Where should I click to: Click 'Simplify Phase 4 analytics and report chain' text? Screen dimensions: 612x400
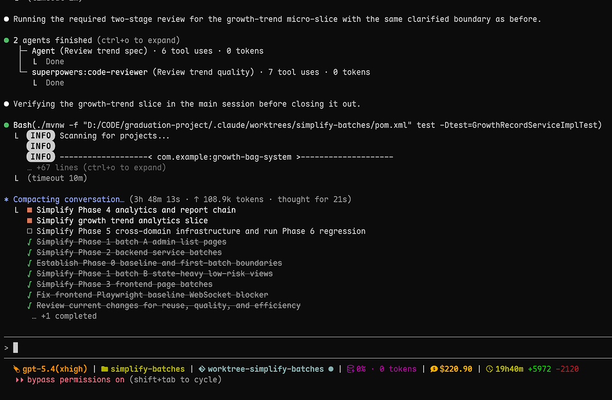[136, 210]
